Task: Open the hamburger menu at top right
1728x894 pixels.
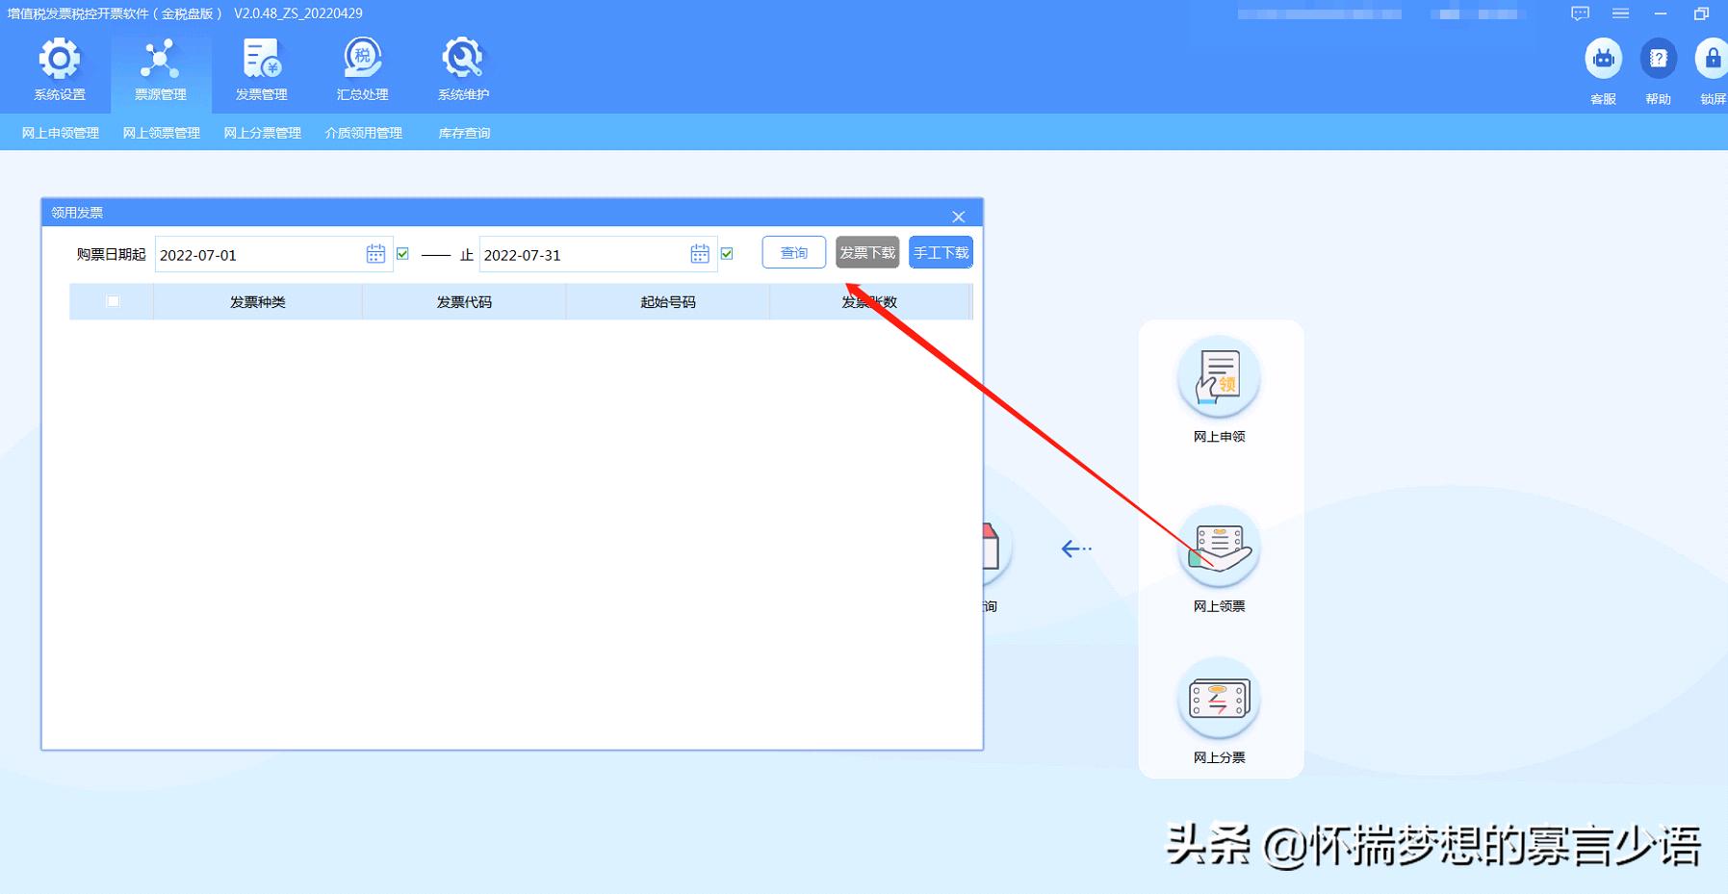Action: coord(1618,13)
